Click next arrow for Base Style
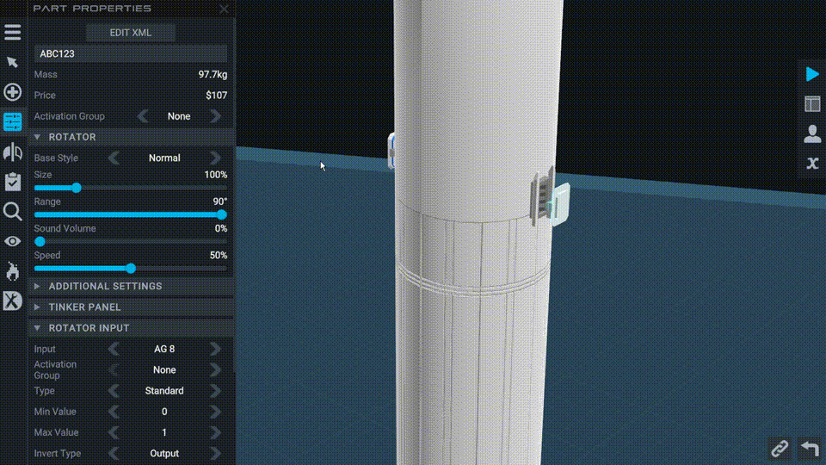Image resolution: width=826 pixels, height=465 pixels. [x=215, y=158]
